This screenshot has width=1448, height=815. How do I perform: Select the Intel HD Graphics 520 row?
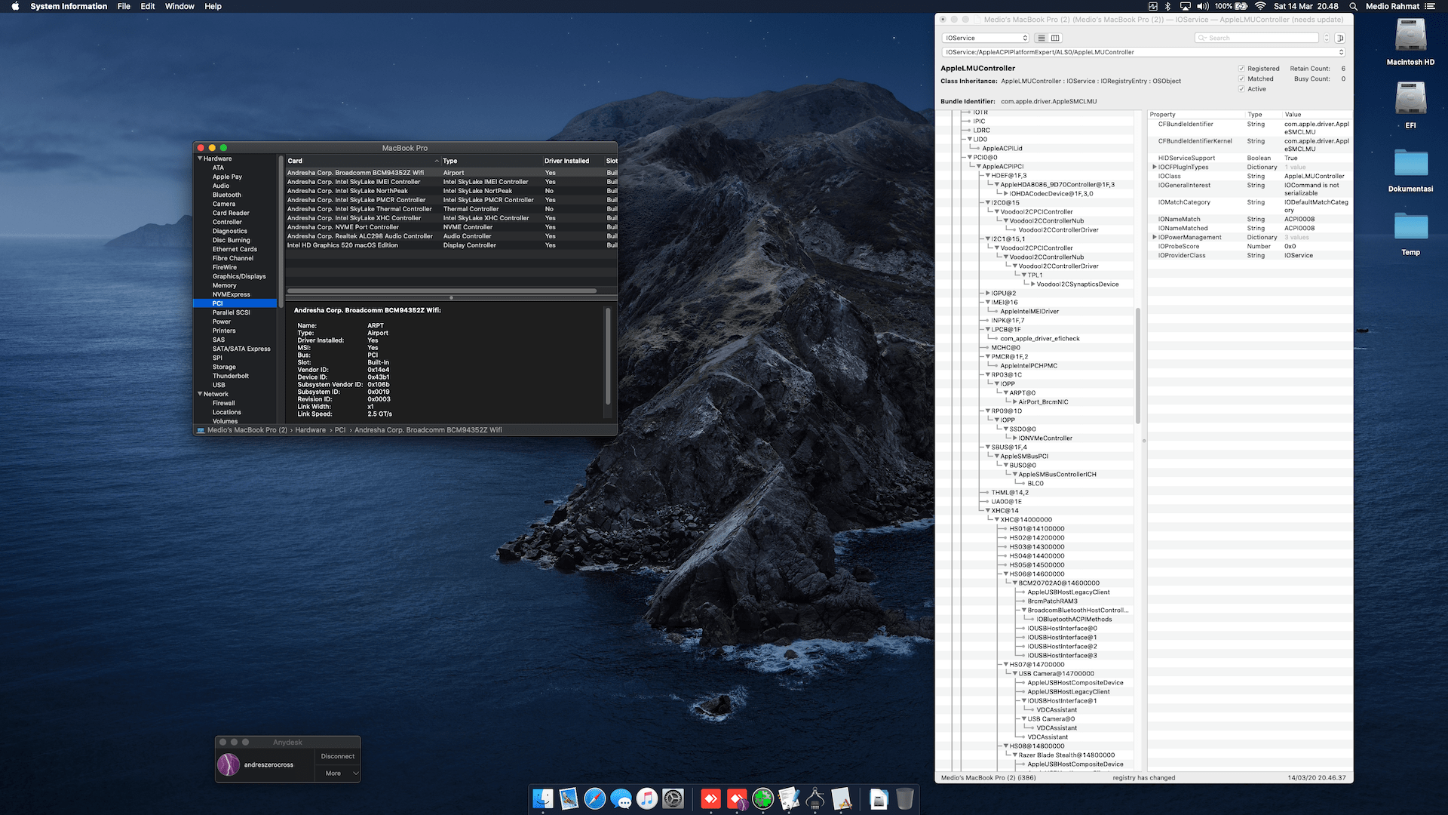[451, 245]
